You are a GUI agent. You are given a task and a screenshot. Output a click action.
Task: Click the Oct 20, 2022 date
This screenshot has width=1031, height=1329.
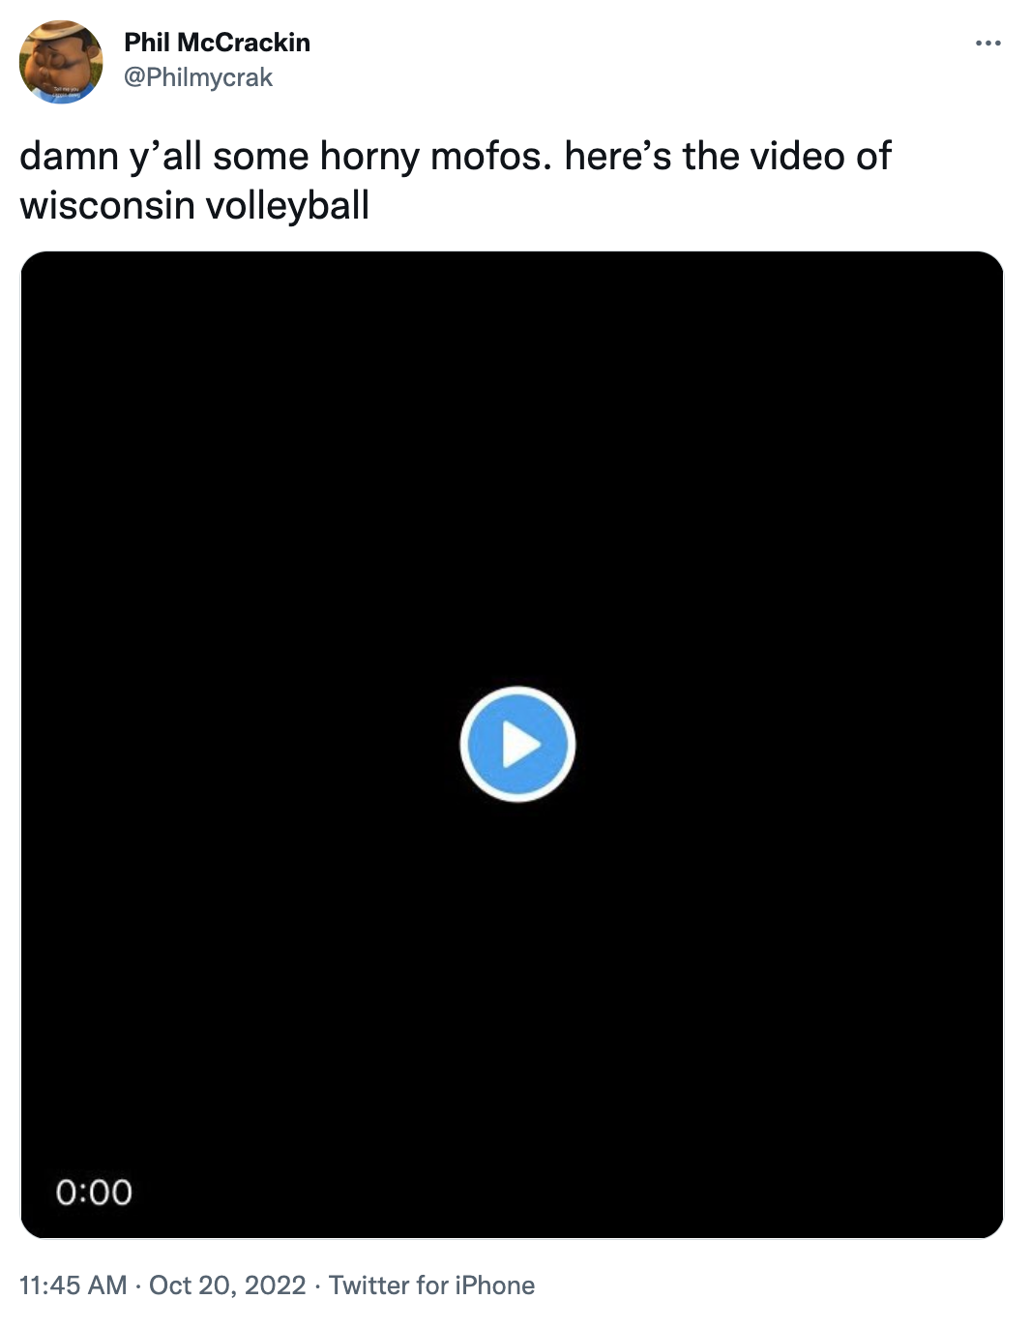coord(227,1285)
